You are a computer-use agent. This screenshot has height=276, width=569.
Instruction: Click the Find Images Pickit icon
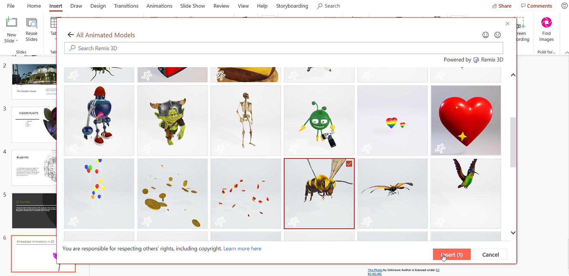(x=546, y=23)
